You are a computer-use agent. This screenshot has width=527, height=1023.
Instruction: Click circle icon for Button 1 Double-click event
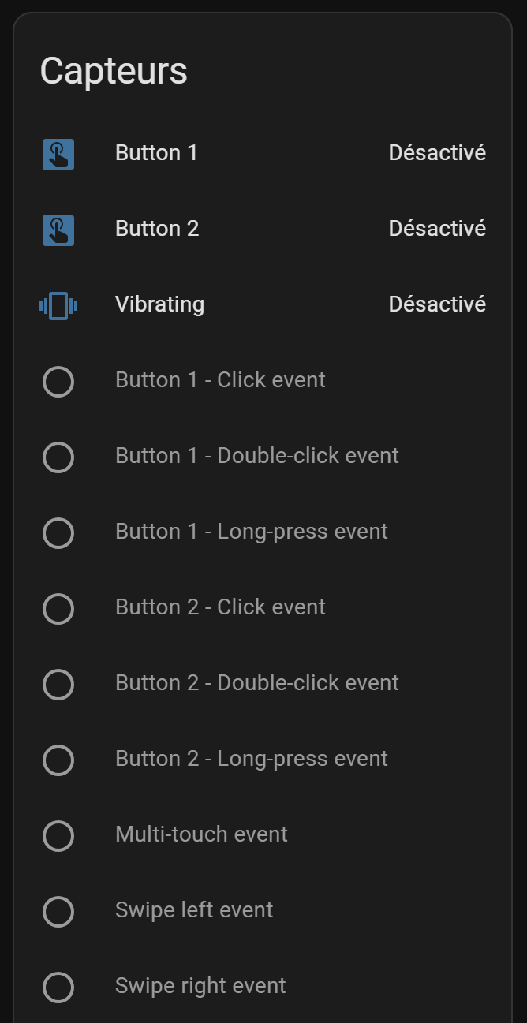coord(58,457)
